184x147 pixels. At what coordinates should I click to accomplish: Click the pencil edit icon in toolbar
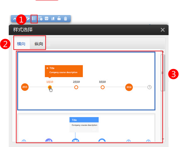[x=28, y=19]
